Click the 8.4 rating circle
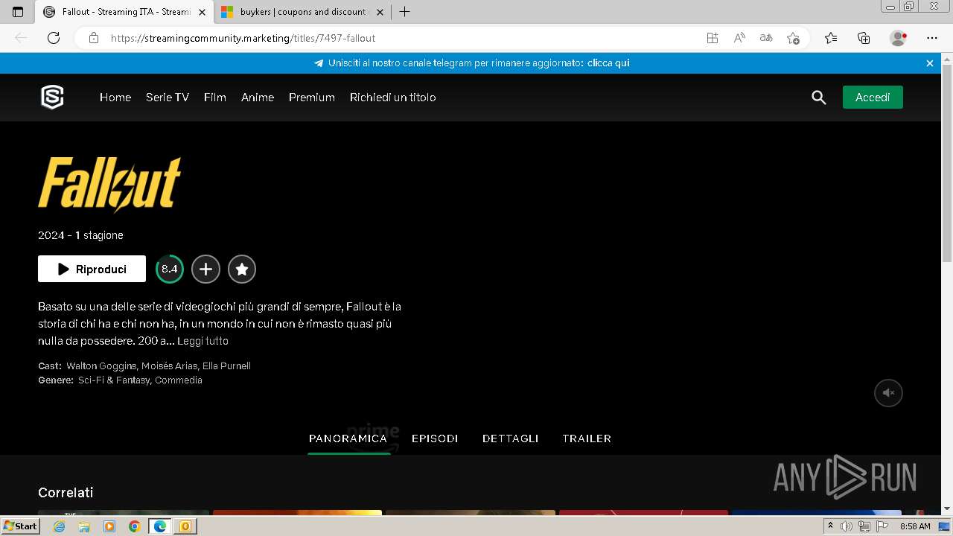953x536 pixels. tap(170, 269)
